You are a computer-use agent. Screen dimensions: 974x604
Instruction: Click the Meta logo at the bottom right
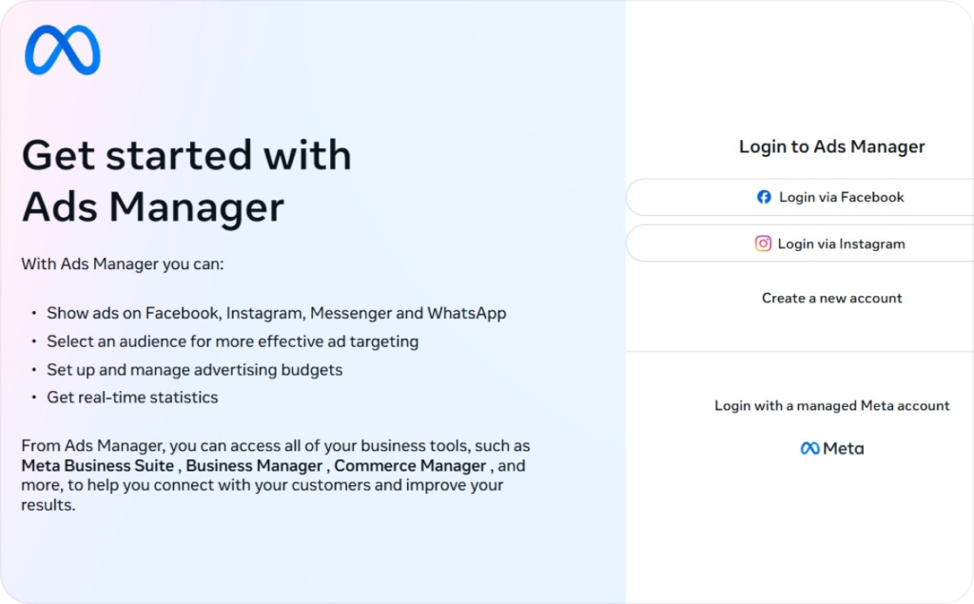coord(831,448)
